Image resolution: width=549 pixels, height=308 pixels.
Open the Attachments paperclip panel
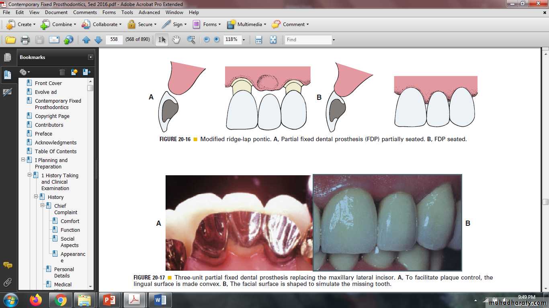7,282
